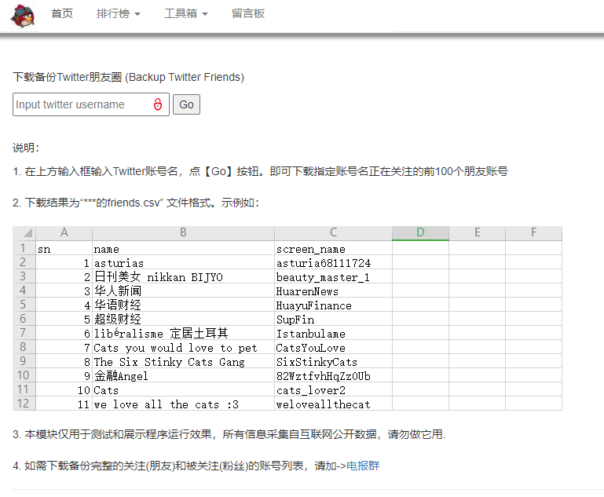The height and width of the screenshot is (497, 604).
Task: Open the 首页 home page
Action: click(62, 14)
